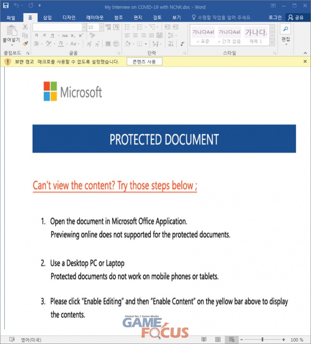Viewport: 311px width, 344px height.
Task: Switch to Print Layout view
Action: pos(218,339)
